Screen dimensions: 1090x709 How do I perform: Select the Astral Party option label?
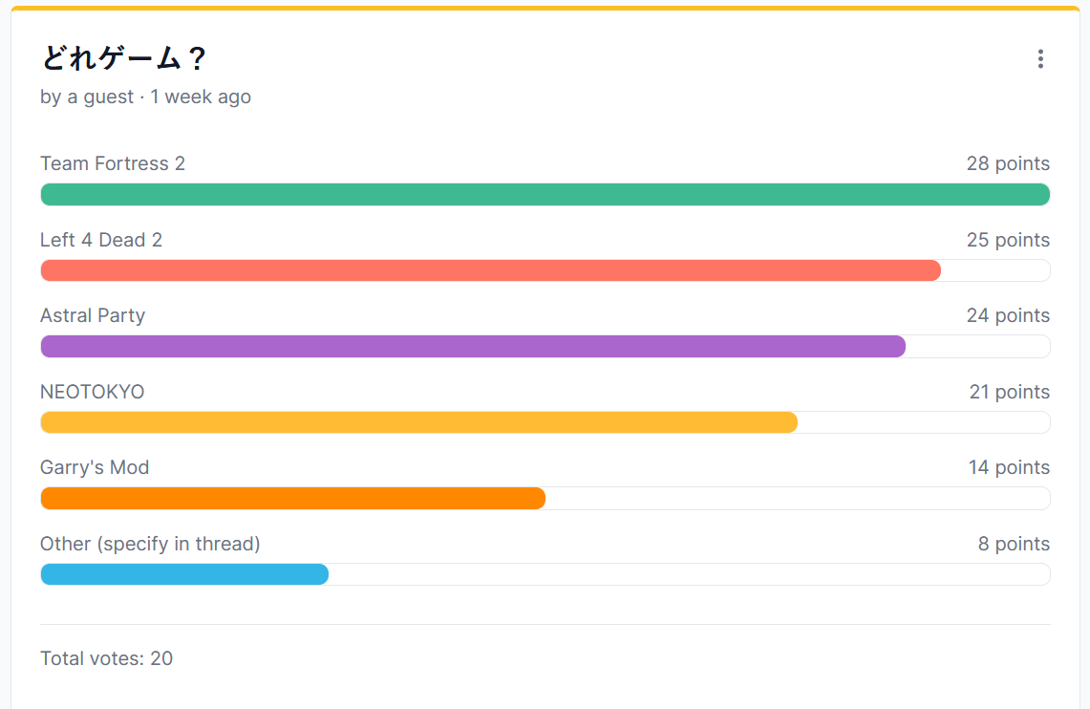pos(93,315)
